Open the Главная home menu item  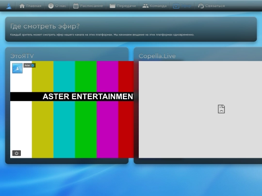click(x=30, y=6)
